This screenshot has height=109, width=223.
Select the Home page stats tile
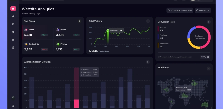(38, 32)
